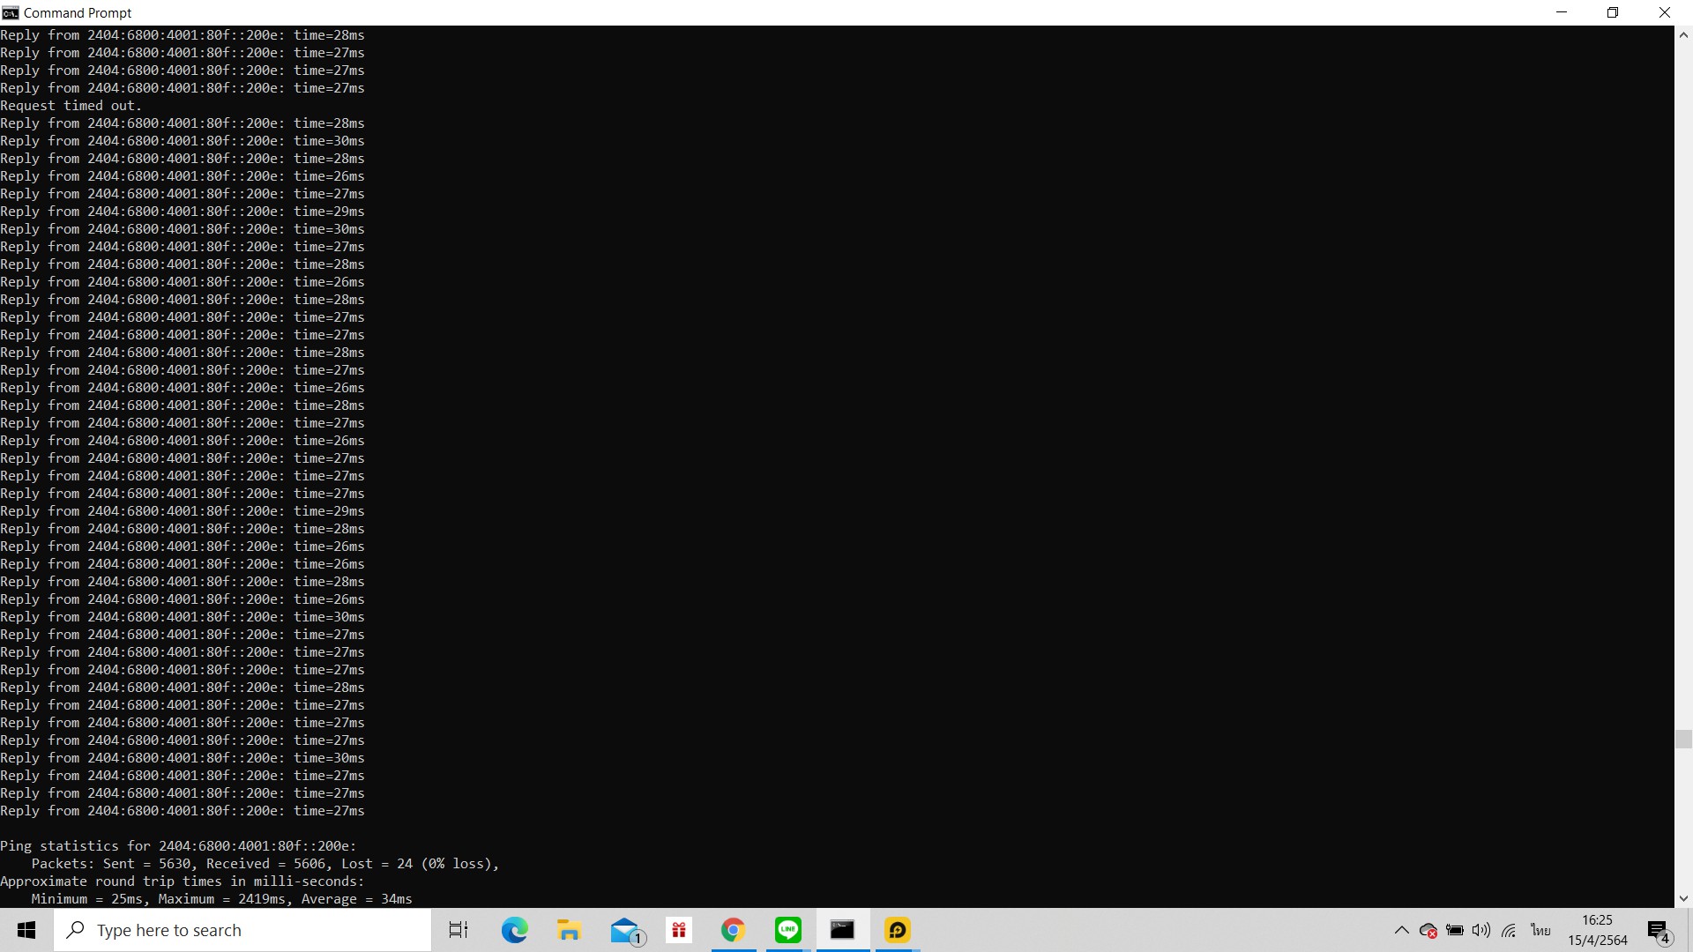Close the Command Prompt window
This screenshot has width=1693, height=952.
click(x=1665, y=12)
